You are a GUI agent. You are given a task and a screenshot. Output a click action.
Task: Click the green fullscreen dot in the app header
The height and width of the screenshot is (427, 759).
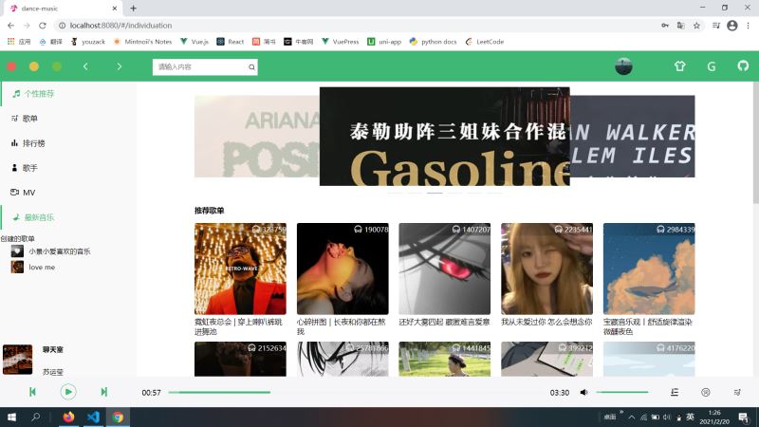57,66
